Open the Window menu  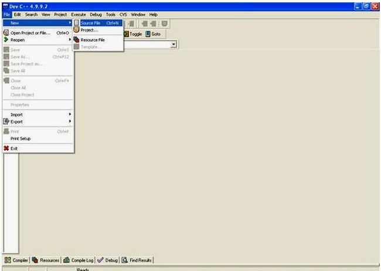[138, 15]
